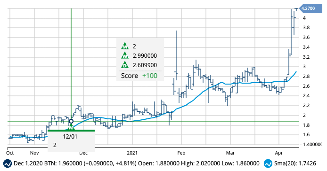This screenshot has height=171, width=327.
Task: Click the weekly W triangle icon in score box
Action: tap(125, 55)
